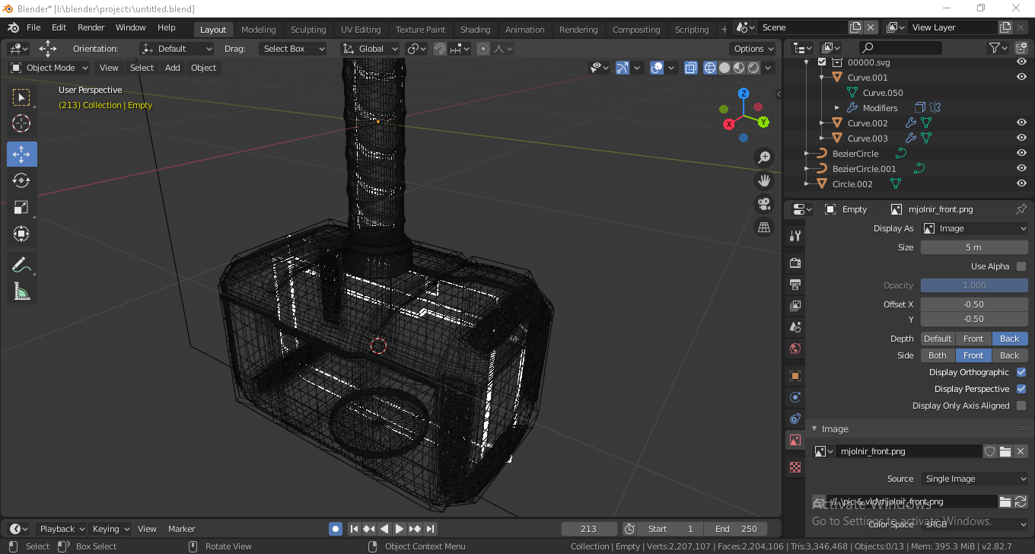Select the Annotate tool
Viewport: 1035px width, 554px height.
(22, 265)
